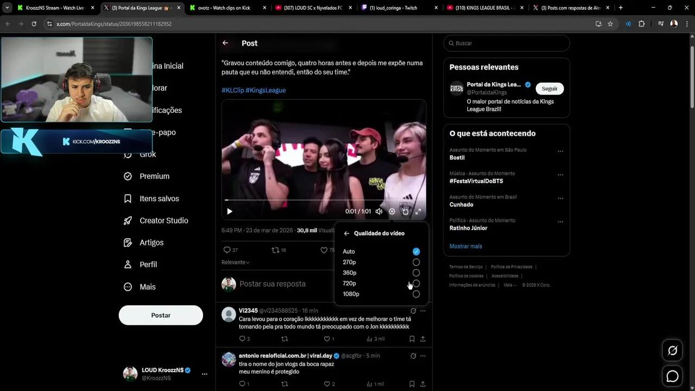The image size is (695, 391).
Task: Return from the Qualidade do vídeo menu
Action: tap(346, 234)
